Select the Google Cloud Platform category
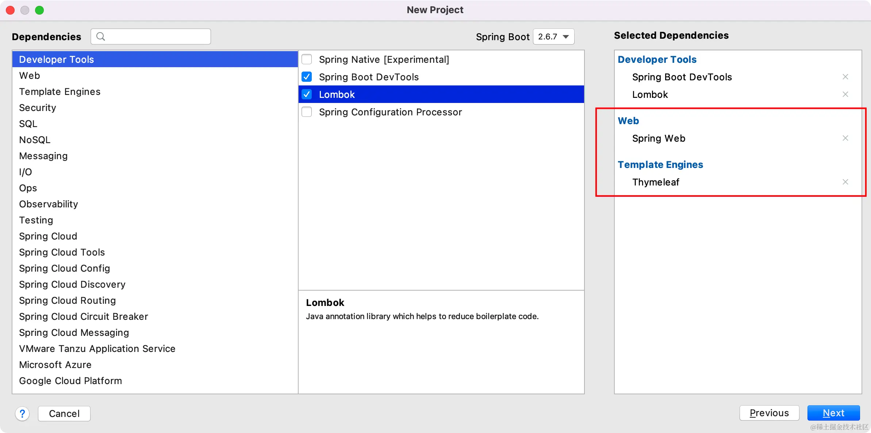871x433 pixels. (x=155, y=381)
